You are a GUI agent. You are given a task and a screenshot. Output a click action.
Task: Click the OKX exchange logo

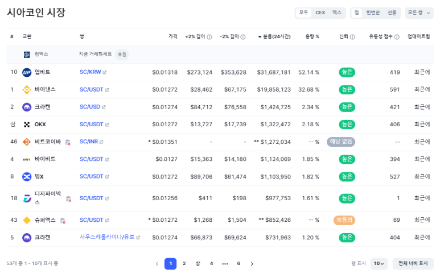tap(27, 125)
